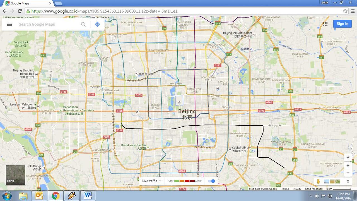The width and height of the screenshot is (357, 201).
Task: Reload the page in Chrome
Action: click(x=20, y=11)
